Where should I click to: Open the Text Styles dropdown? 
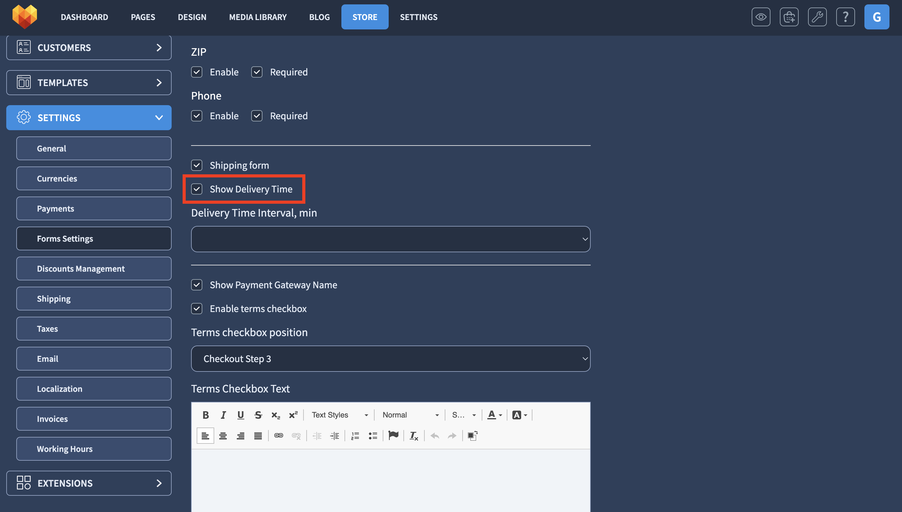coord(340,415)
